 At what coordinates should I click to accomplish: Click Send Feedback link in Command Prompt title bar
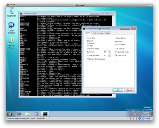point(95,14)
